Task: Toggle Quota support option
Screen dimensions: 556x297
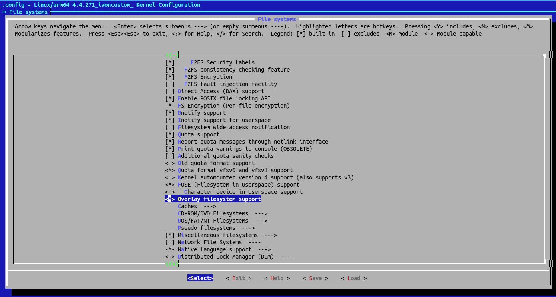Action: click(170, 134)
